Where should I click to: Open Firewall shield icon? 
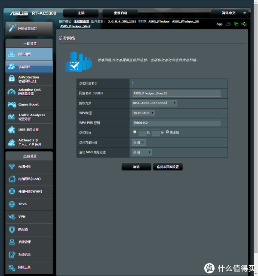[12, 230]
